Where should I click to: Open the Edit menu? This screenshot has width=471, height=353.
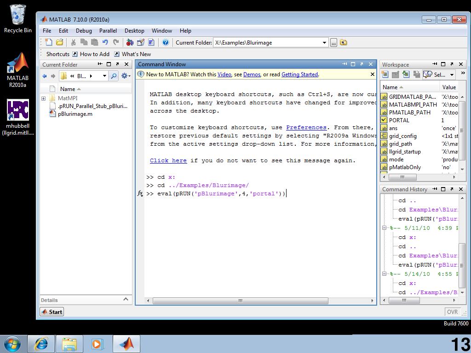(x=63, y=31)
